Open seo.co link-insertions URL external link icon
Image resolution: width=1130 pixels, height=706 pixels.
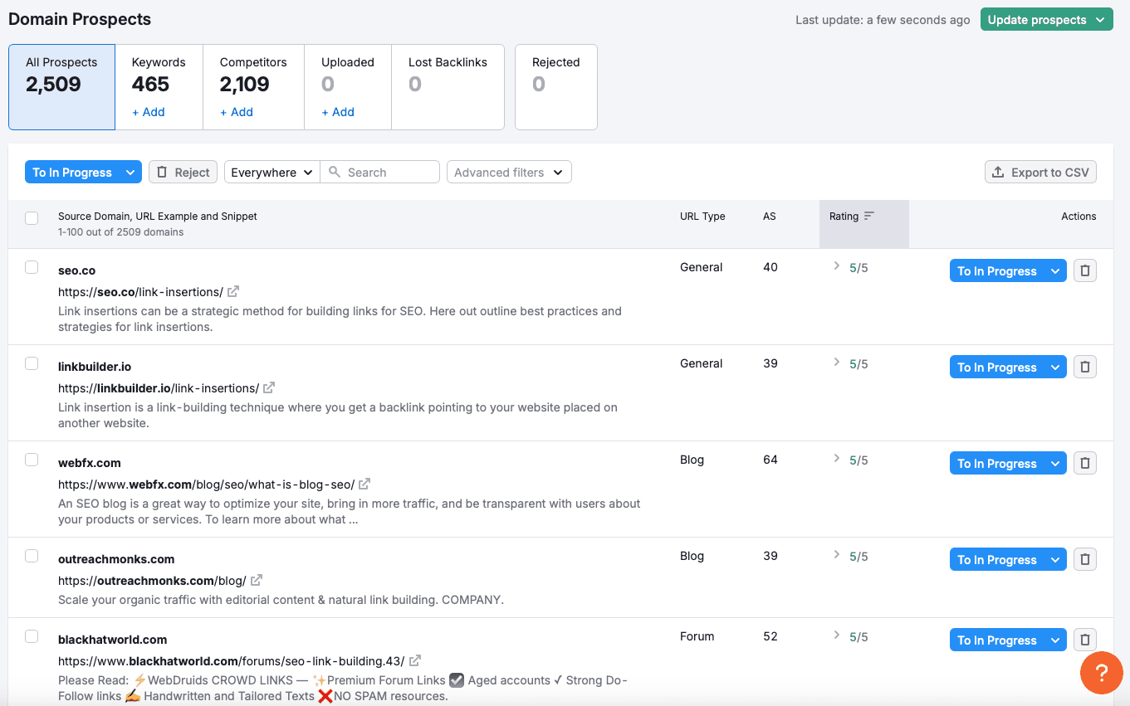pyautogui.click(x=233, y=291)
